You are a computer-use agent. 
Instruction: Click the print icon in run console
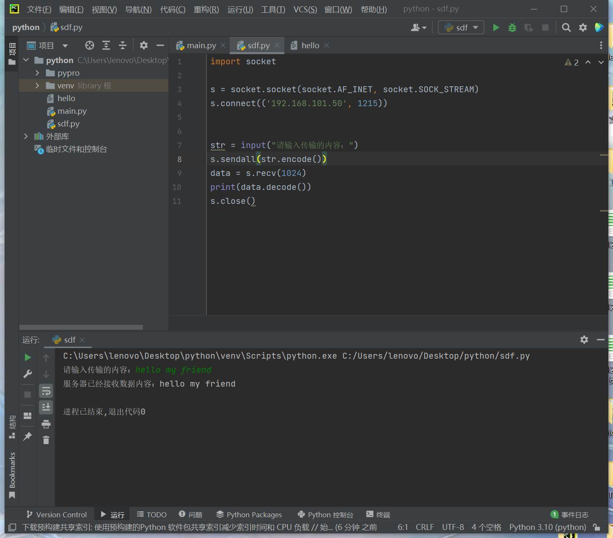[x=46, y=424]
